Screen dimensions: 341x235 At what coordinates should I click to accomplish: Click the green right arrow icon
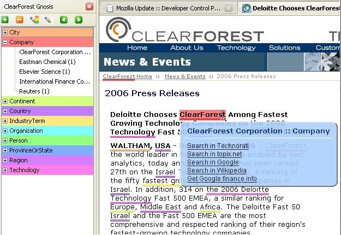pyautogui.click(x=79, y=20)
